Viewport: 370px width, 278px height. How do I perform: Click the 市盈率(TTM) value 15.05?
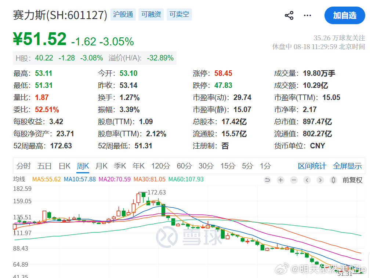click(331, 97)
